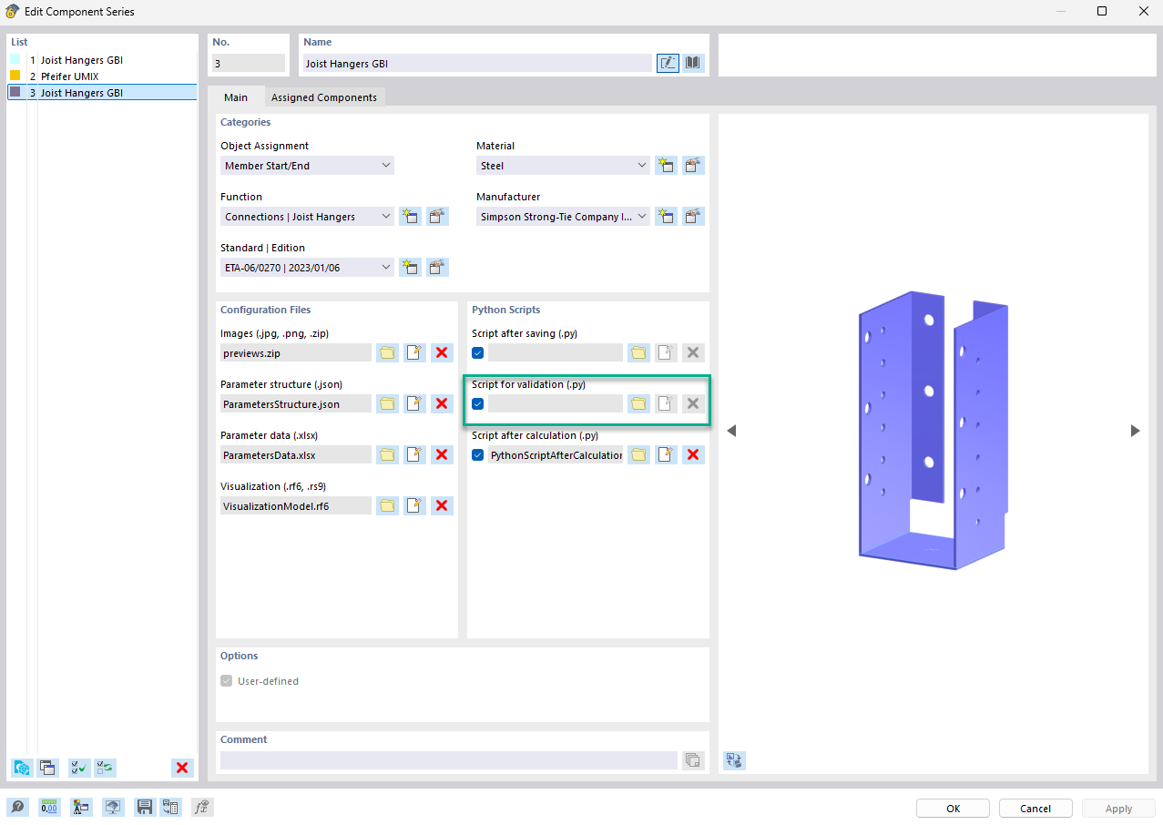
Task: Click VisualizationModel.rf6 file name field
Action: [x=296, y=505]
